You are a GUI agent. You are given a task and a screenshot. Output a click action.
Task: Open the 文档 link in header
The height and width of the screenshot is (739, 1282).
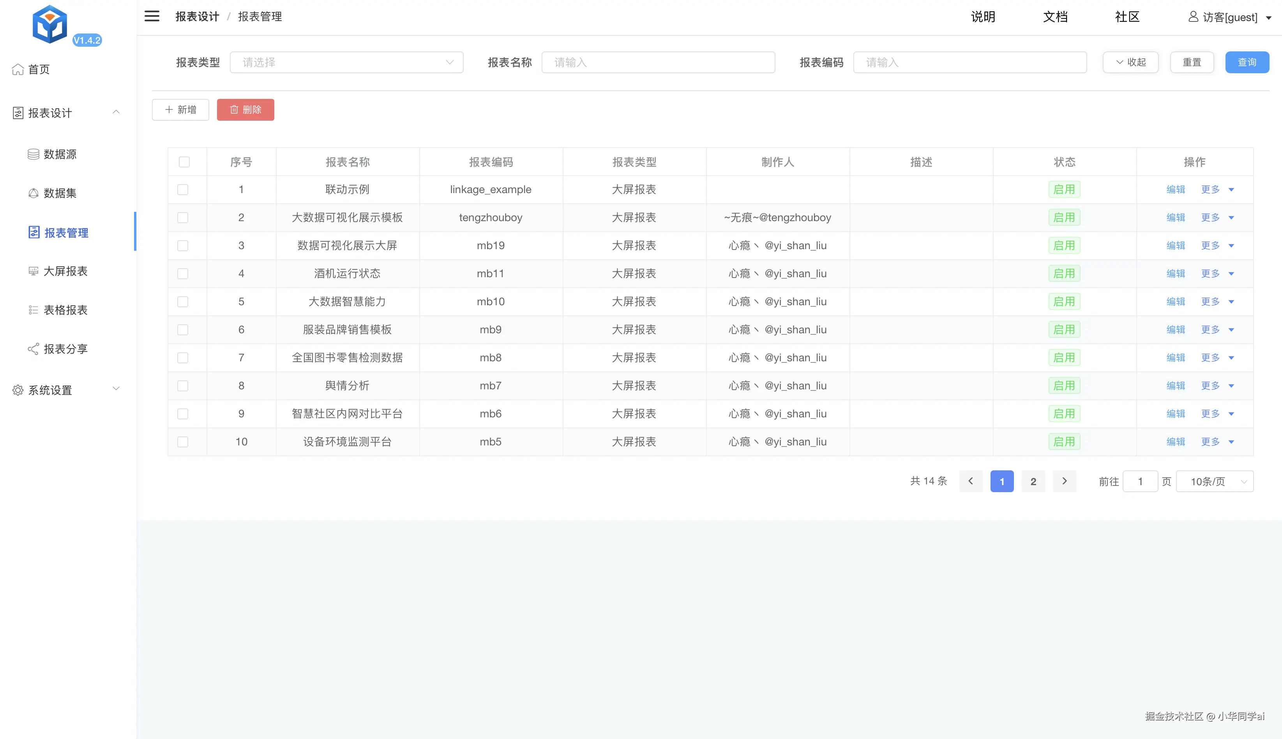coord(1055,17)
